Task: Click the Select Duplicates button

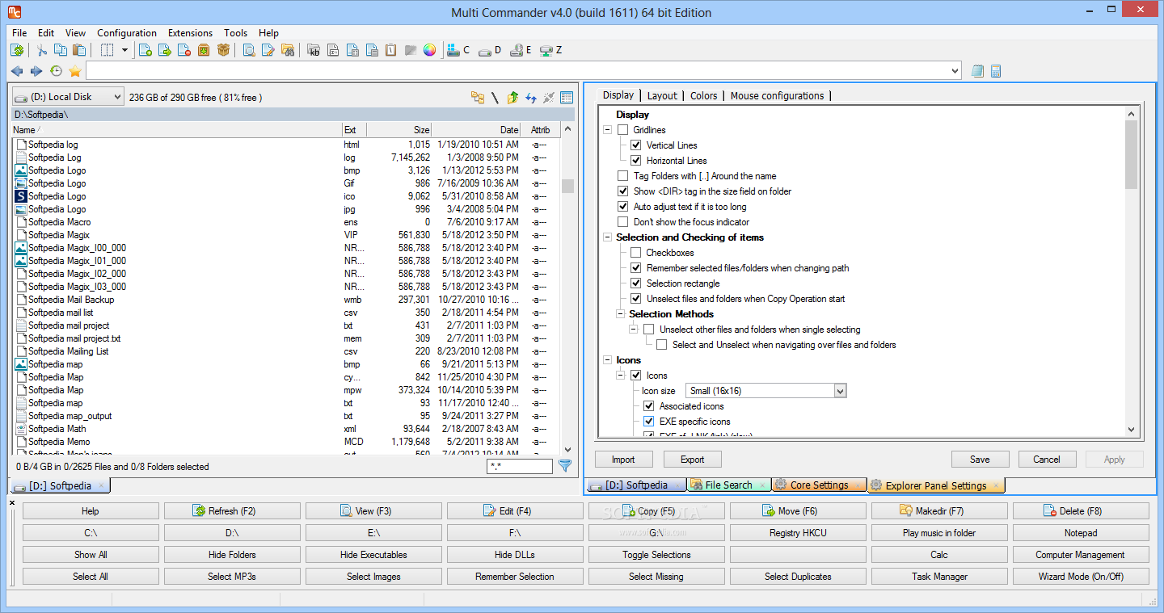Action: coord(798,577)
